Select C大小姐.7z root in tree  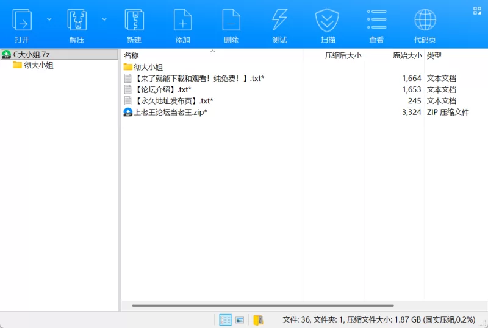pyautogui.click(x=59, y=54)
